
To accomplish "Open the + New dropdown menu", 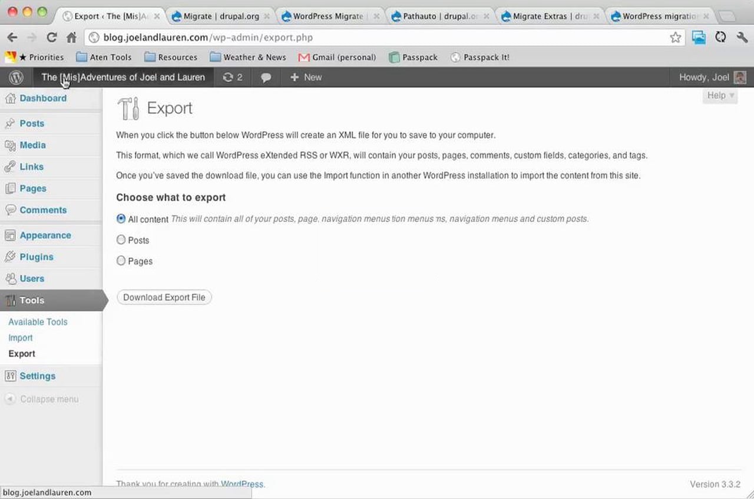I will [x=306, y=76].
